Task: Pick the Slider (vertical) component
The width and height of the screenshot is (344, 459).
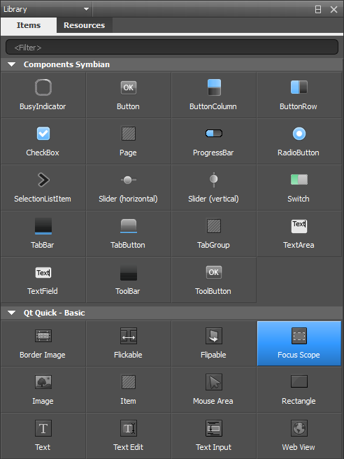Action: tap(213, 188)
